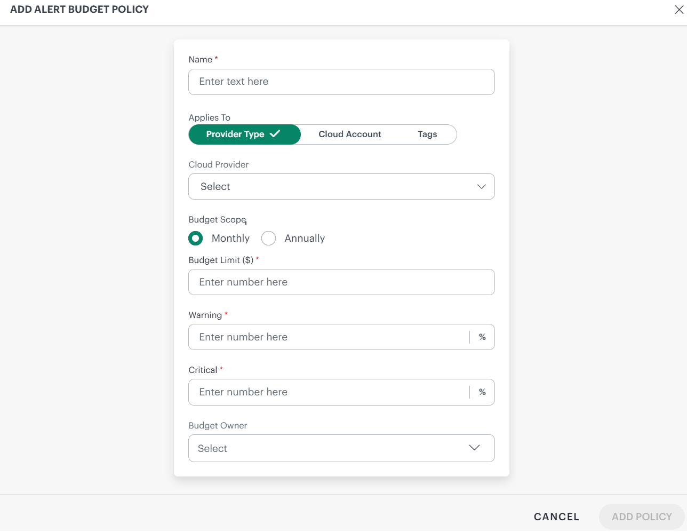Click the Cloud Provider dropdown chevron arrow
The image size is (687, 532).
click(481, 187)
